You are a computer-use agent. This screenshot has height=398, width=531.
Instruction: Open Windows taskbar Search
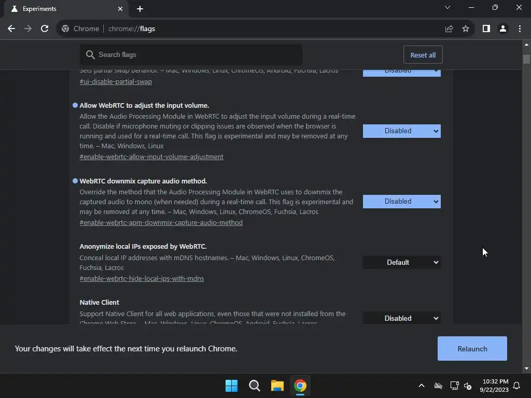click(x=254, y=386)
